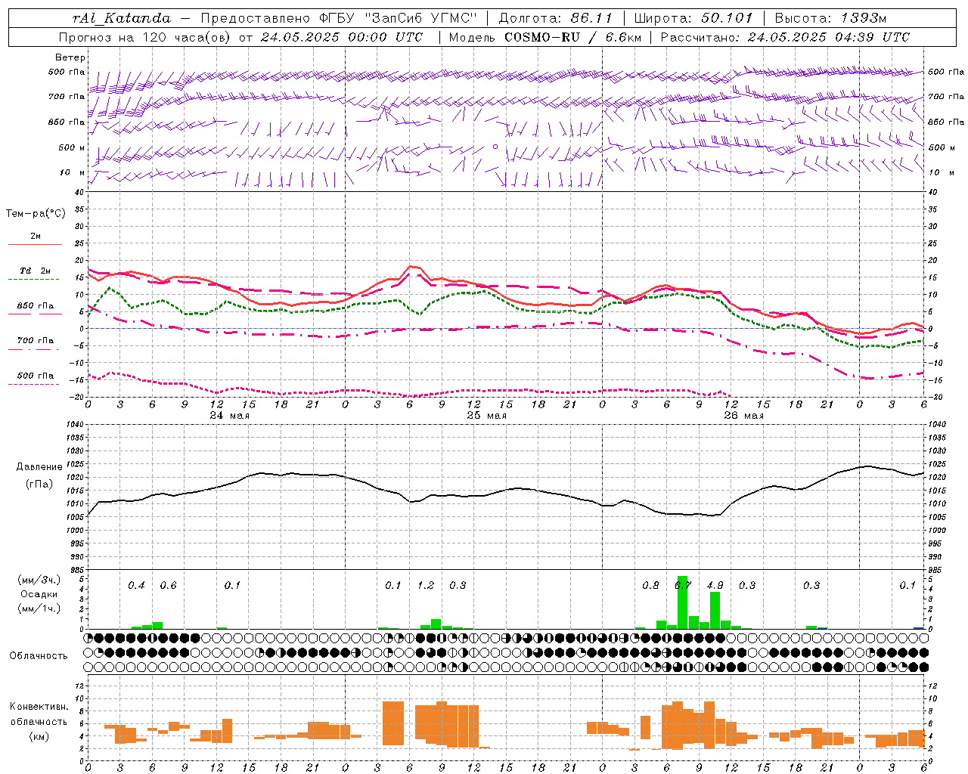Image resolution: width=968 pixels, height=774 pixels.
Task: Click the station title rAl_Katanda
Action: click(x=122, y=19)
